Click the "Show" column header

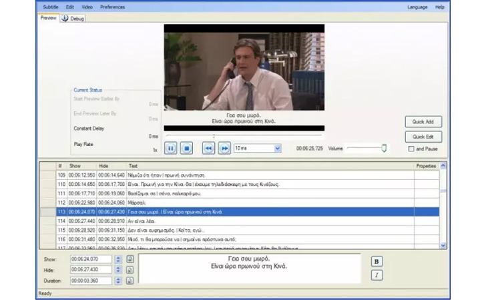[81, 166]
